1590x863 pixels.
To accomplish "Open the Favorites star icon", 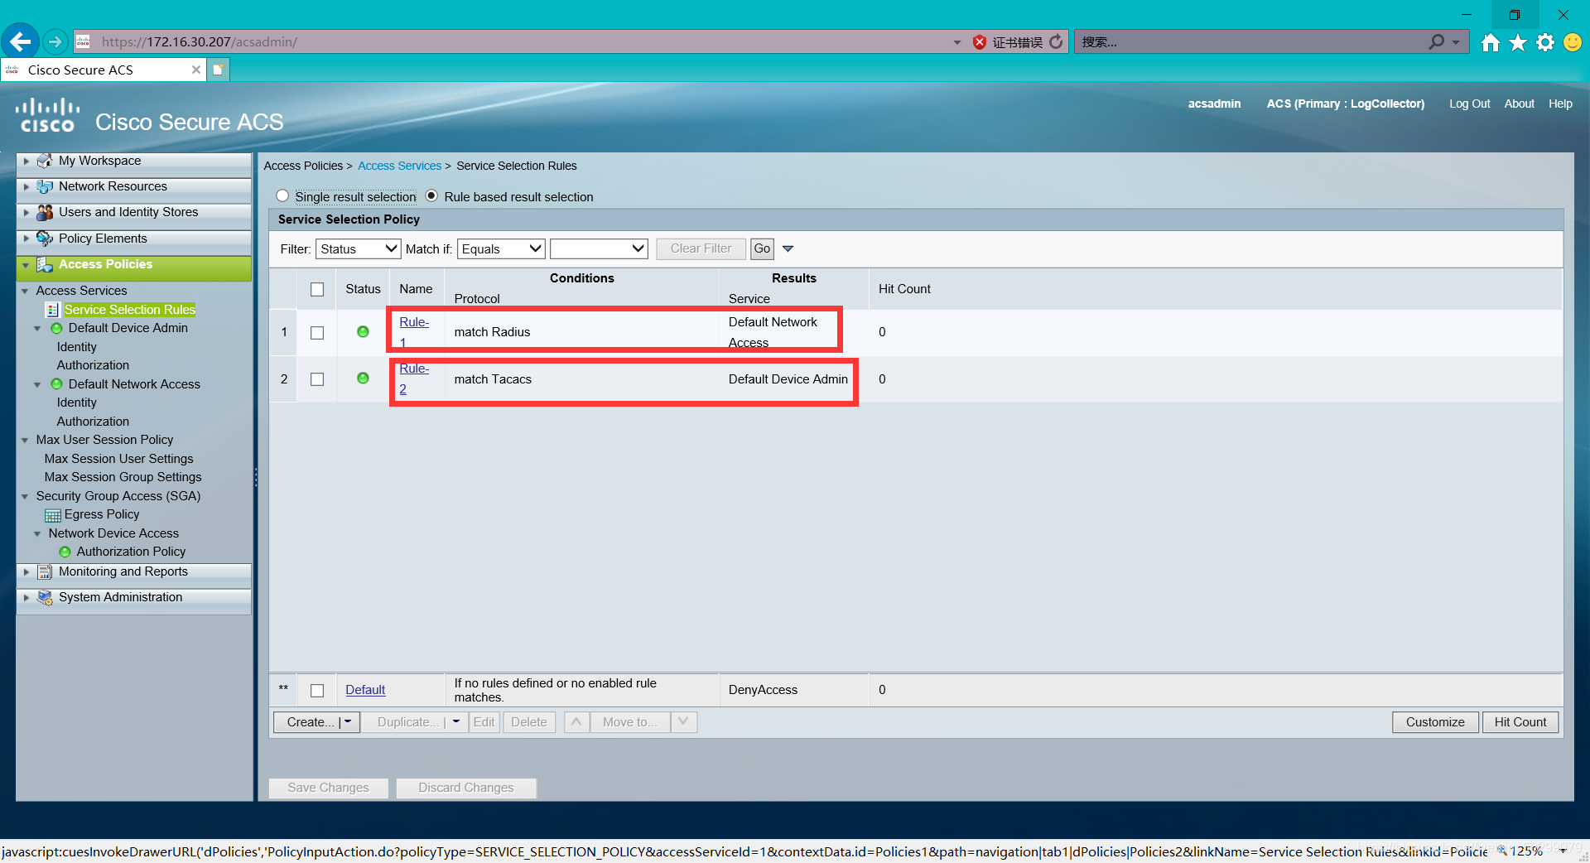I will pos(1518,42).
